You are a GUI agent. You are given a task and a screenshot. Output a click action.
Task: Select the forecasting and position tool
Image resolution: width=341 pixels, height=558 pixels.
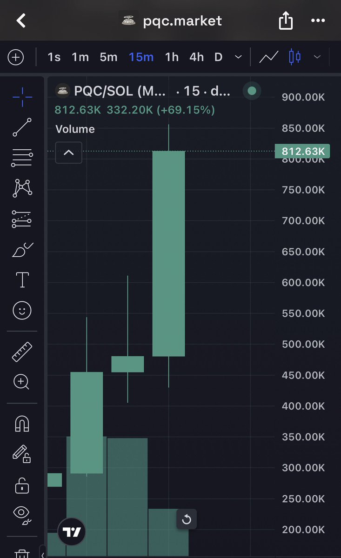click(22, 219)
